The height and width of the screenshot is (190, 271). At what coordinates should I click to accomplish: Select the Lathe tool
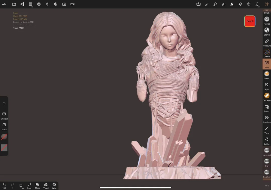click(267, 141)
